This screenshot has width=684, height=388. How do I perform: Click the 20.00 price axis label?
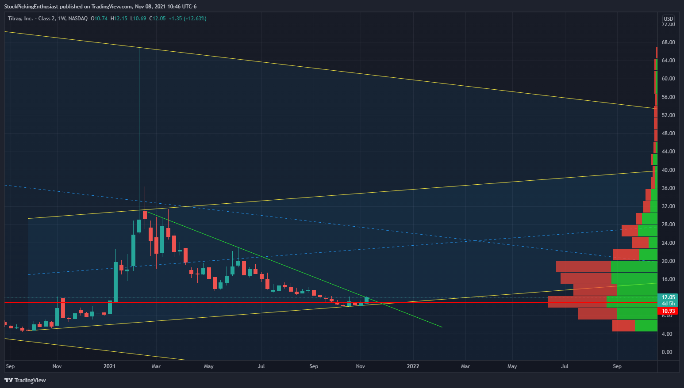[668, 261]
